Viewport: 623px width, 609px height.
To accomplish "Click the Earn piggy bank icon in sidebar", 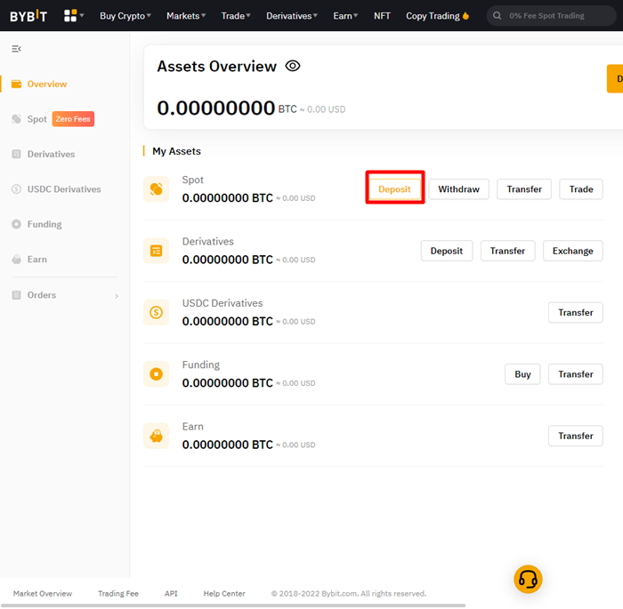I will point(16,260).
